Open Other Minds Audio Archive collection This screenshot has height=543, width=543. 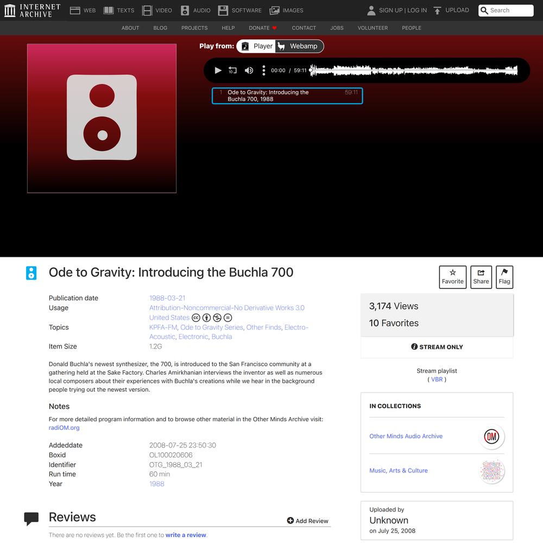pos(406,436)
